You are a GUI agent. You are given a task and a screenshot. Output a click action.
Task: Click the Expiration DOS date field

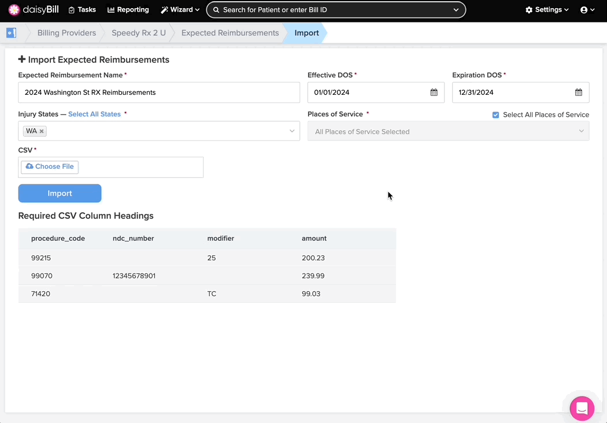(521, 92)
